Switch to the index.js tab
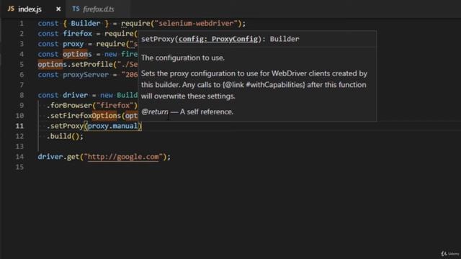 [x=30, y=9]
